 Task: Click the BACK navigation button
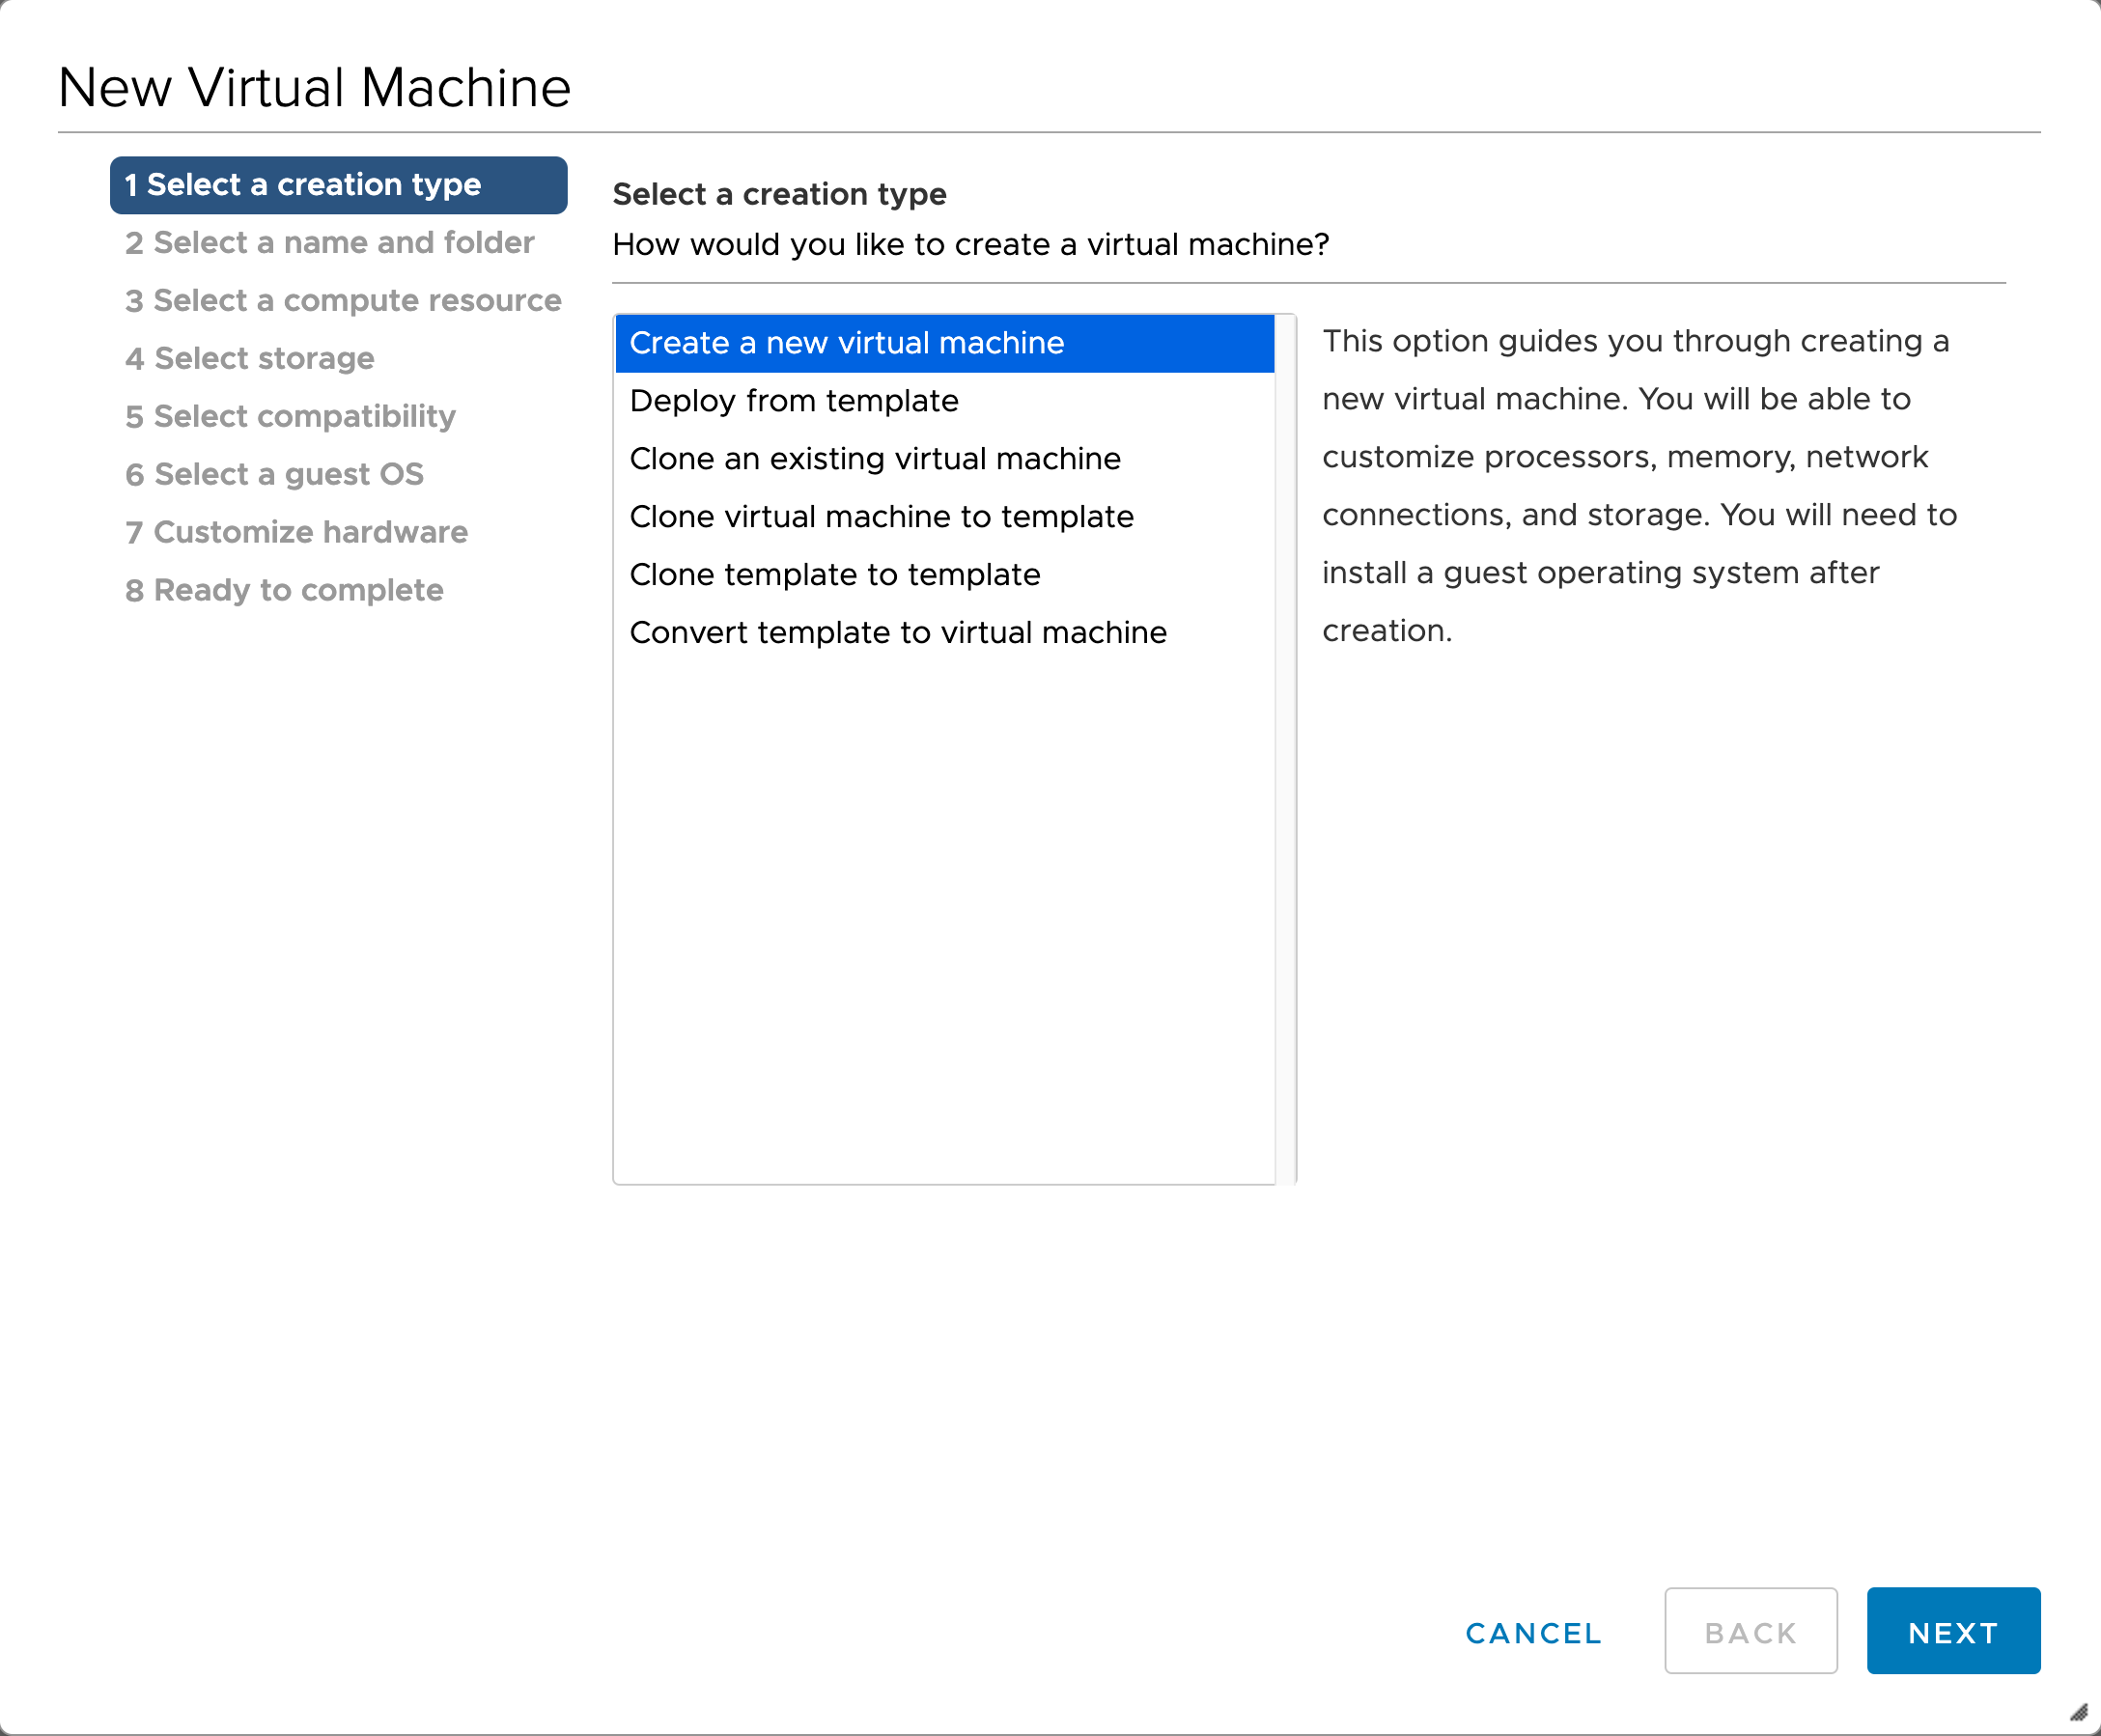[x=1752, y=1633]
